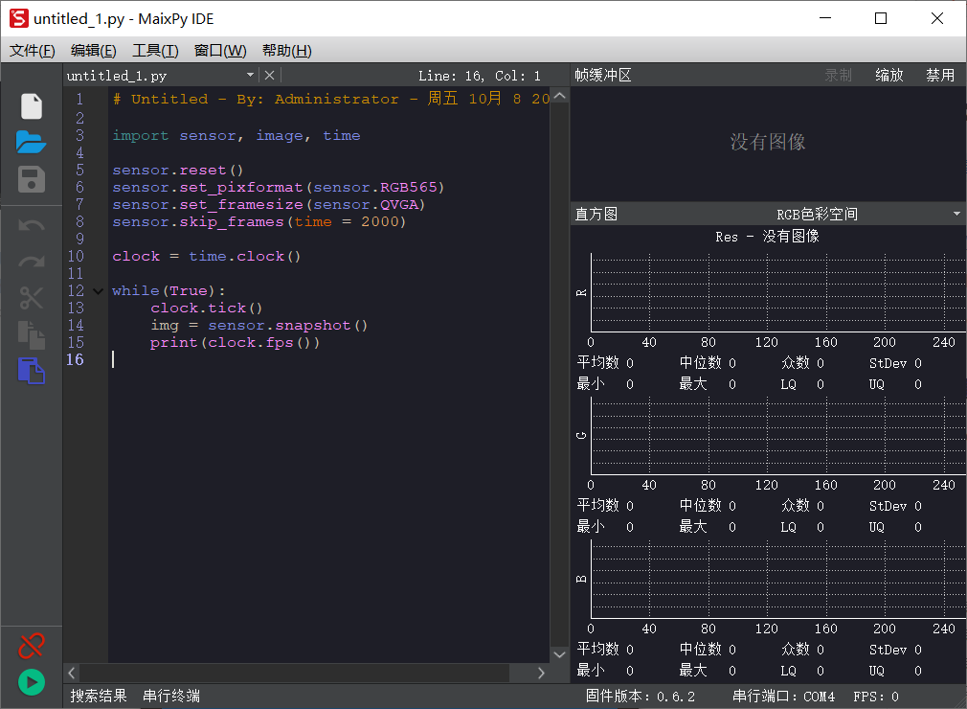Toggle 缩放 zoom for the frame buffer

[x=888, y=74]
